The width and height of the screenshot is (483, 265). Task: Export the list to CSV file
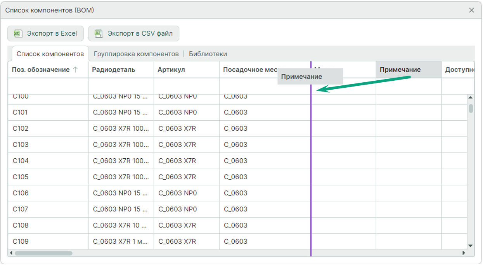pos(133,33)
